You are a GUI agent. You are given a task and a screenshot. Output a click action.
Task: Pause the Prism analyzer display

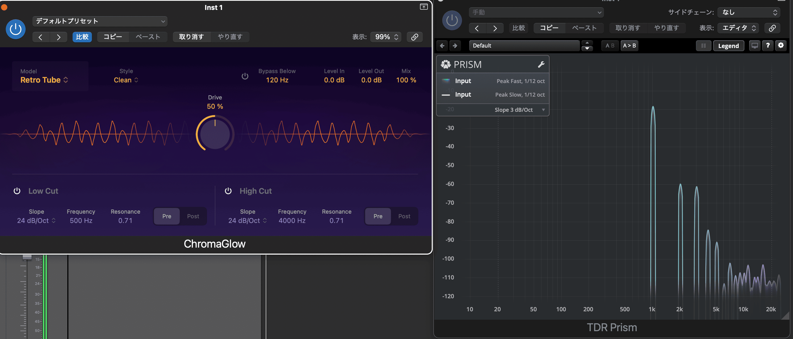(703, 46)
